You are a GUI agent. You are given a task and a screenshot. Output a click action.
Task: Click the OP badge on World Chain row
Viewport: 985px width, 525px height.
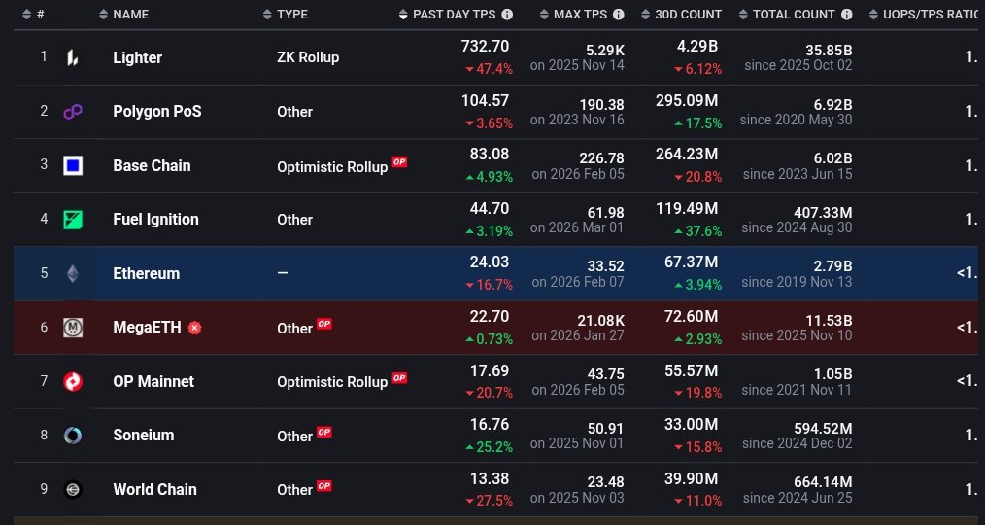(324, 486)
